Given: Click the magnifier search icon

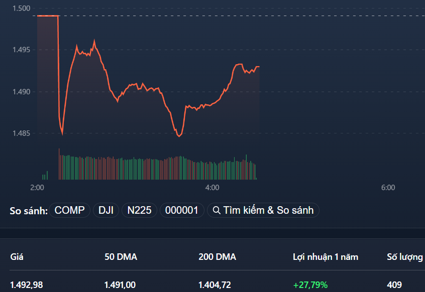Looking at the screenshot, I should (217, 210).
